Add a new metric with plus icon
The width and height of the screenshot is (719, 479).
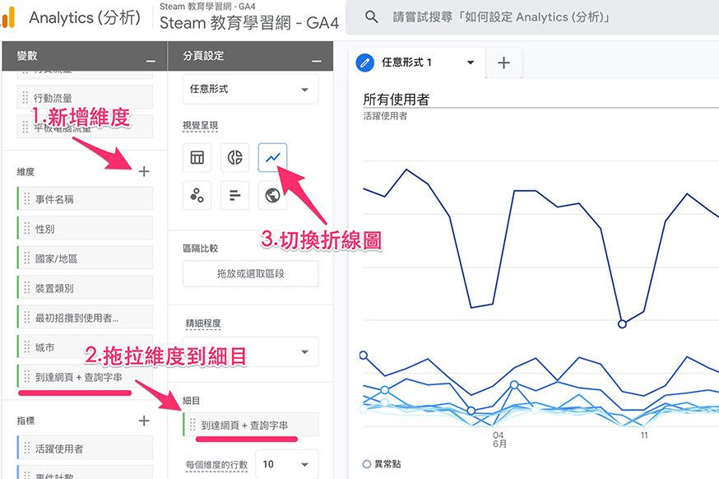click(x=144, y=421)
